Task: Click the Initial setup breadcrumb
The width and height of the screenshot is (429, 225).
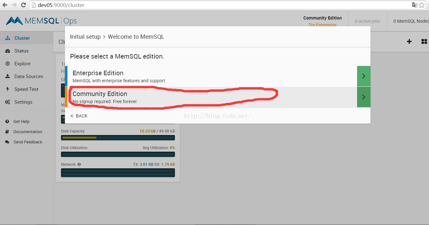Action: (85, 37)
